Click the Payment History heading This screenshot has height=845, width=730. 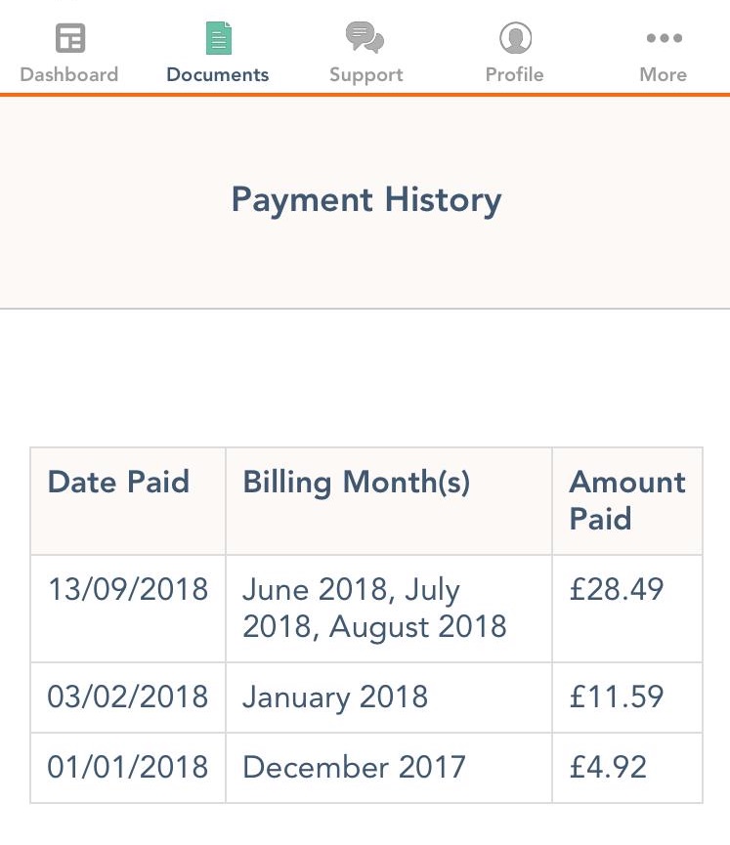(x=366, y=201)
